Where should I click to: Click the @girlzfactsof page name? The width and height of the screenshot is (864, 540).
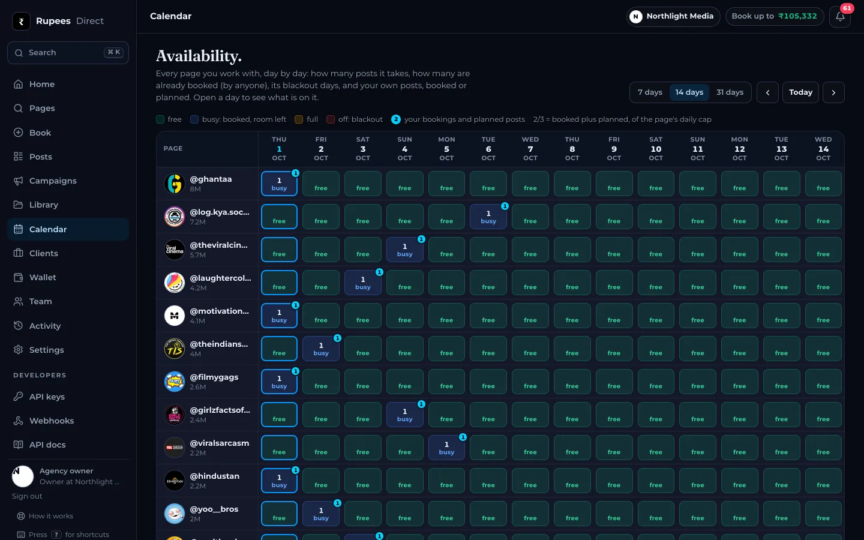coord(220,410)
